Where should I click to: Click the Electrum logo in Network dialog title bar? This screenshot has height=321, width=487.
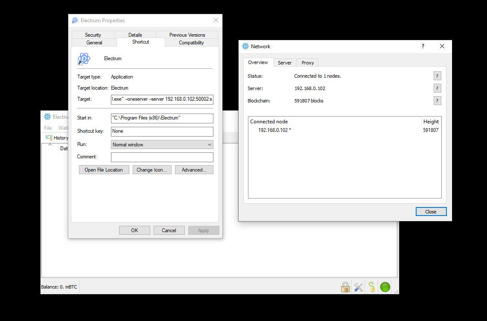pos(245,46)
